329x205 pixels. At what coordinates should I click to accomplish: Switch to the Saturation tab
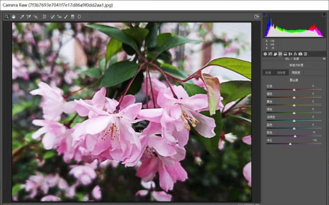pos(281,73)
